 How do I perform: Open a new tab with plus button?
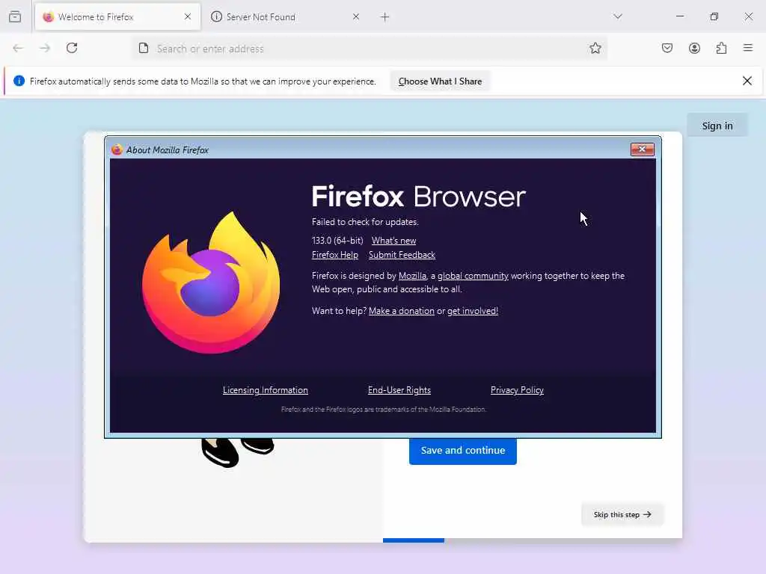(x=385, y=17)
